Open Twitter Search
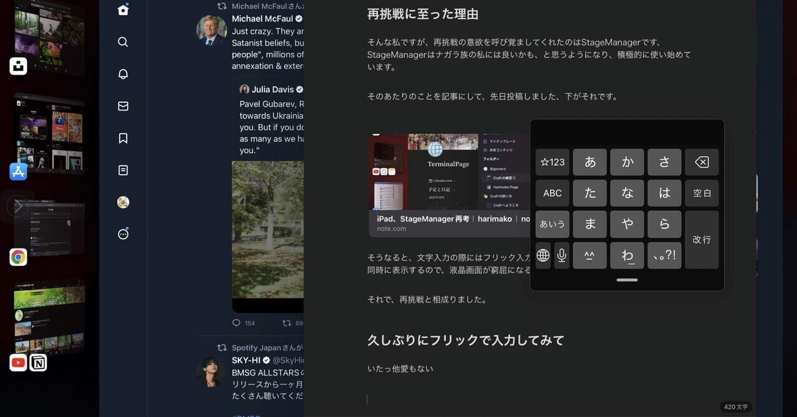 (122, 42)
